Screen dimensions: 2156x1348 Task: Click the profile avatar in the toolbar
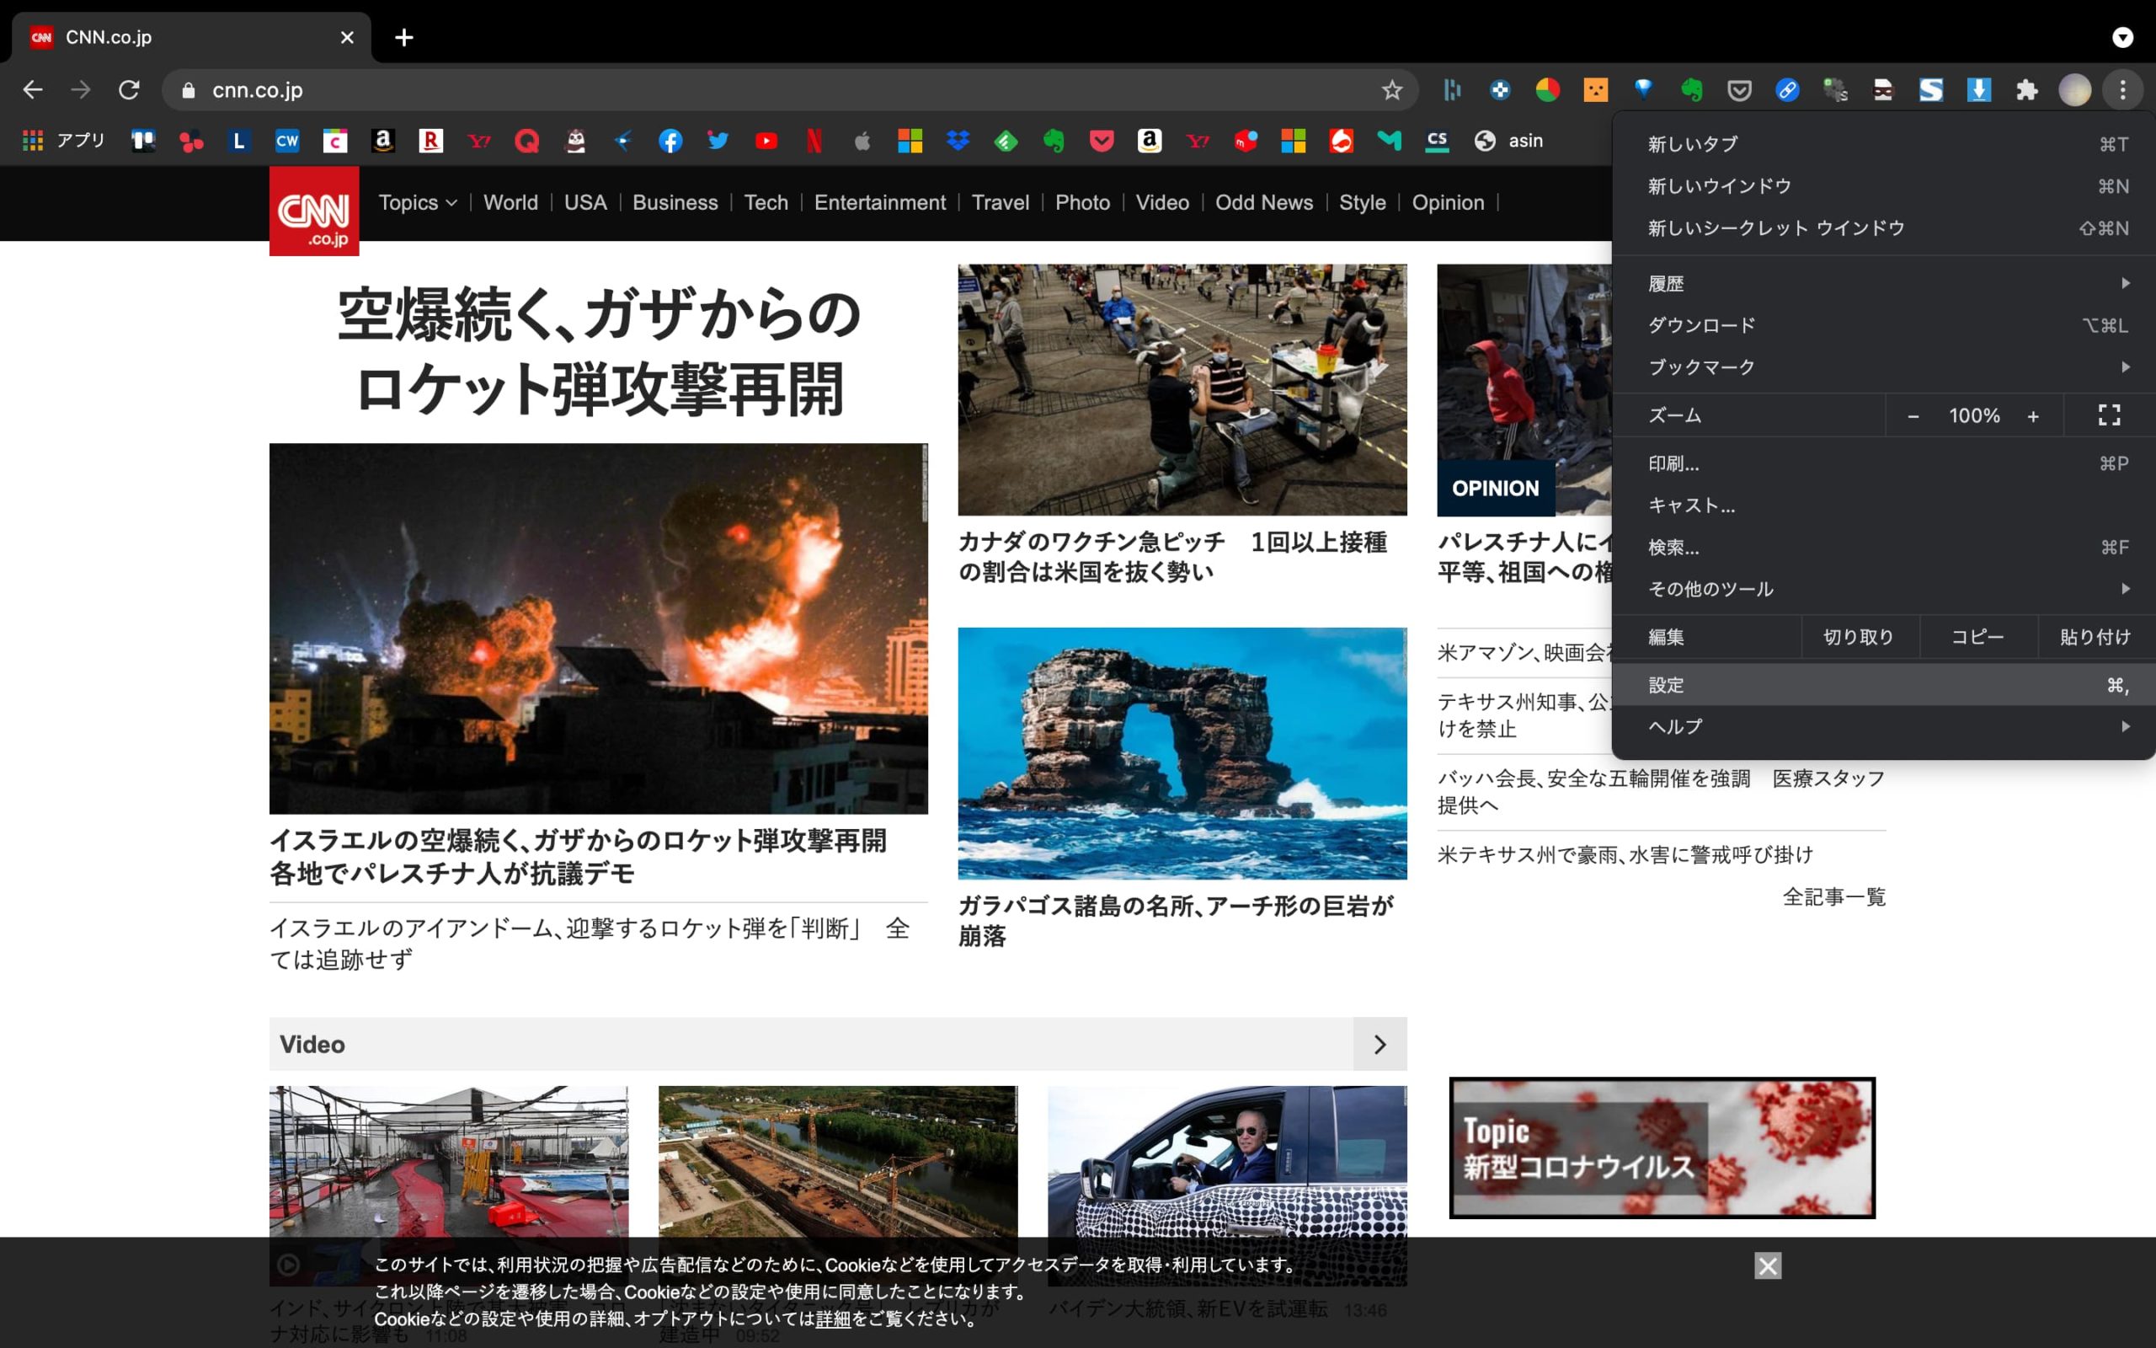pos(2075,90)
